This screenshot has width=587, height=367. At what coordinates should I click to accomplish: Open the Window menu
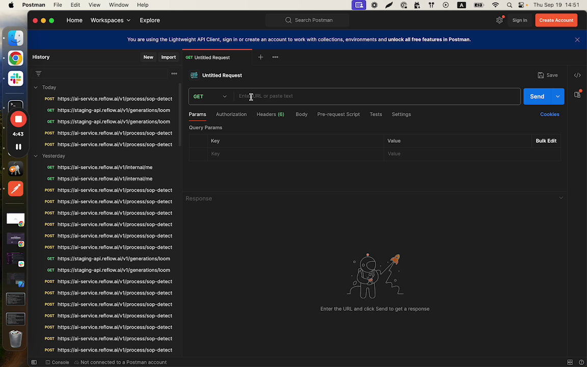tap(119, 5)
